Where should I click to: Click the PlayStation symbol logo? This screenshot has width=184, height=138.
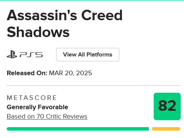pos(12,54)
